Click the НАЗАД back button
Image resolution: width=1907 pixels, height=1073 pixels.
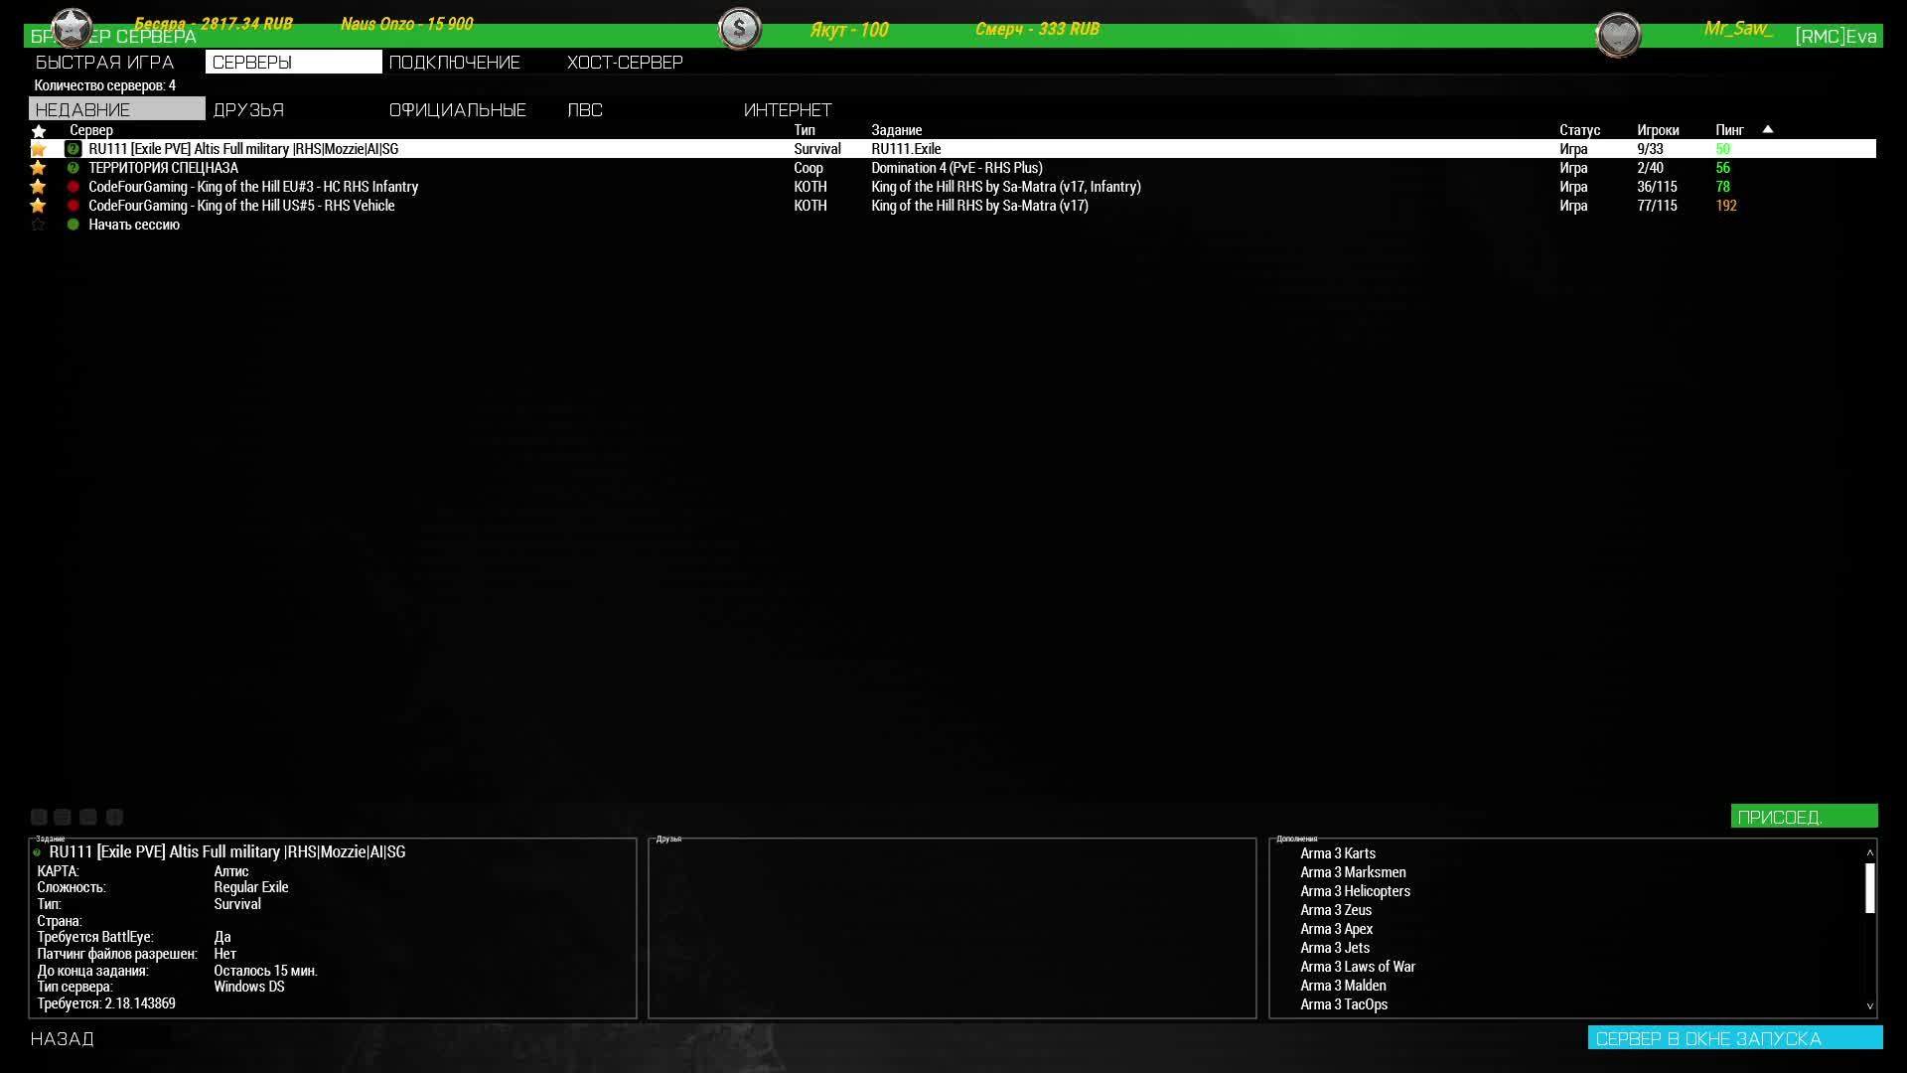pos(63,1038)
